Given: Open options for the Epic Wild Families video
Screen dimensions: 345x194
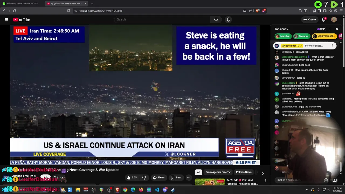Looking at the screenshot, I should [x=265, y=181].
